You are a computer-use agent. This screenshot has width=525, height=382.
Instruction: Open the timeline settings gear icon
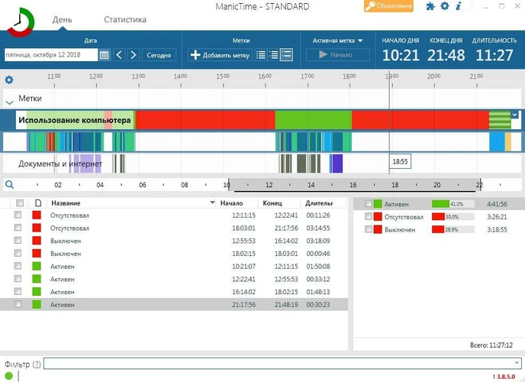(9, 79)
